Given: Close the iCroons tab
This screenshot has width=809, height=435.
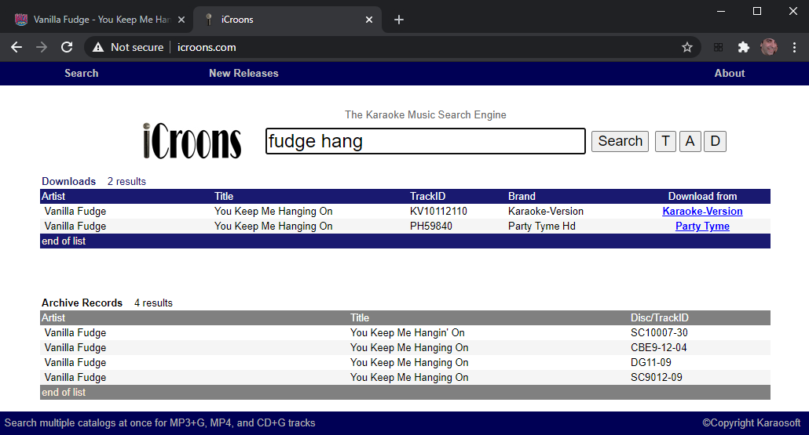Looking at the screenshot, I should [369, 20].
